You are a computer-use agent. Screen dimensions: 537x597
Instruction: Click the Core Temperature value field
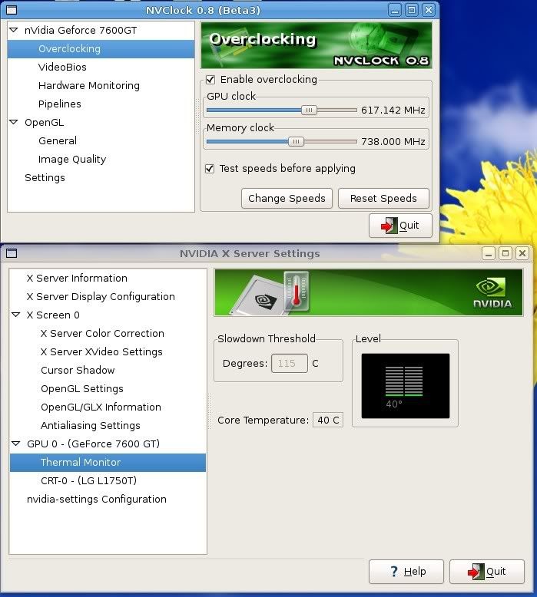point(328,420)
